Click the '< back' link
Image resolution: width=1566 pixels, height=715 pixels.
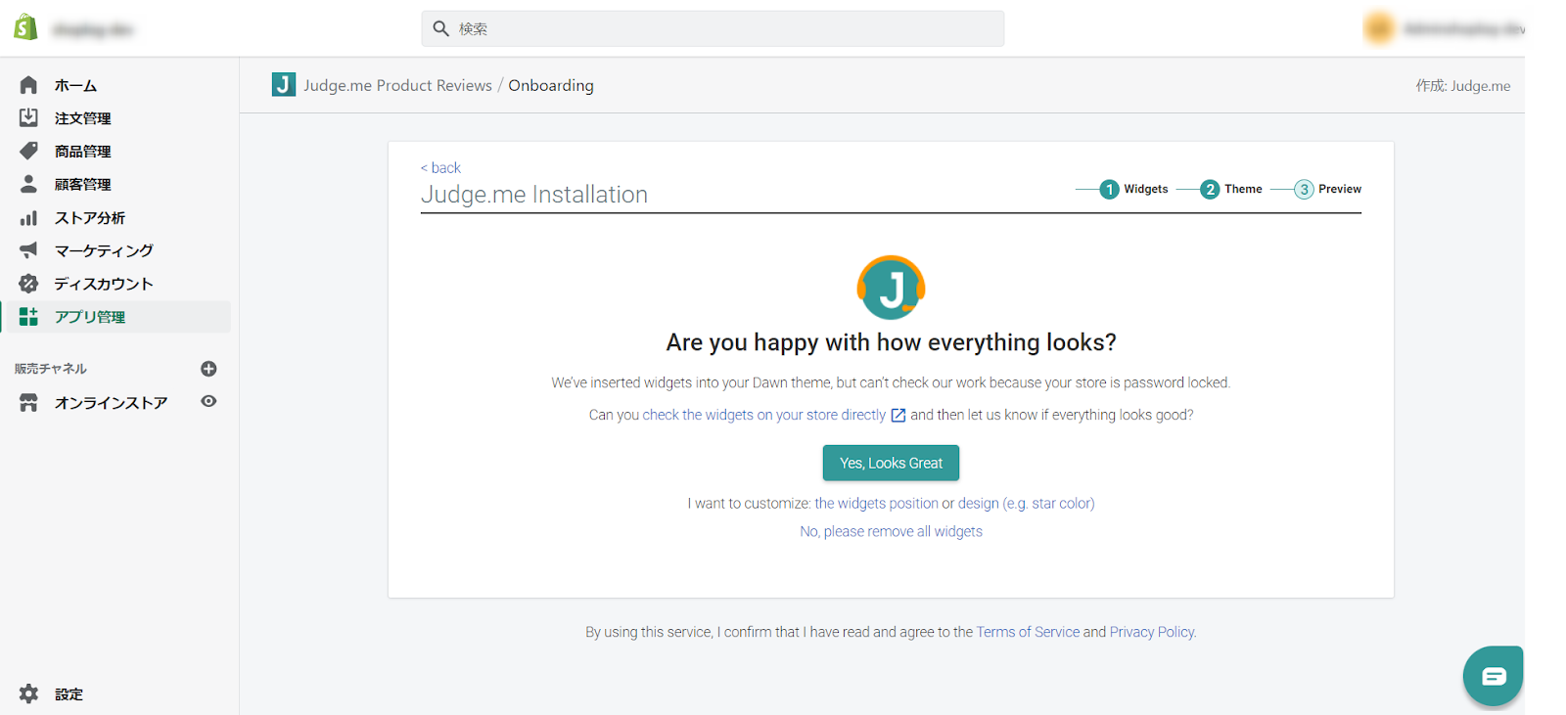[440, 167]
